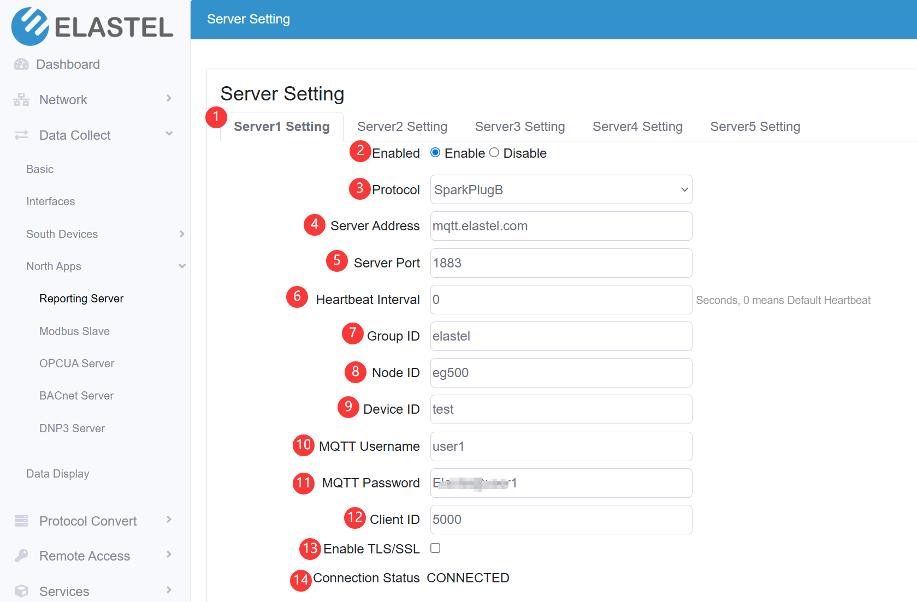Click the Client ID input field
917x602 pixels.
coord(561,520)
